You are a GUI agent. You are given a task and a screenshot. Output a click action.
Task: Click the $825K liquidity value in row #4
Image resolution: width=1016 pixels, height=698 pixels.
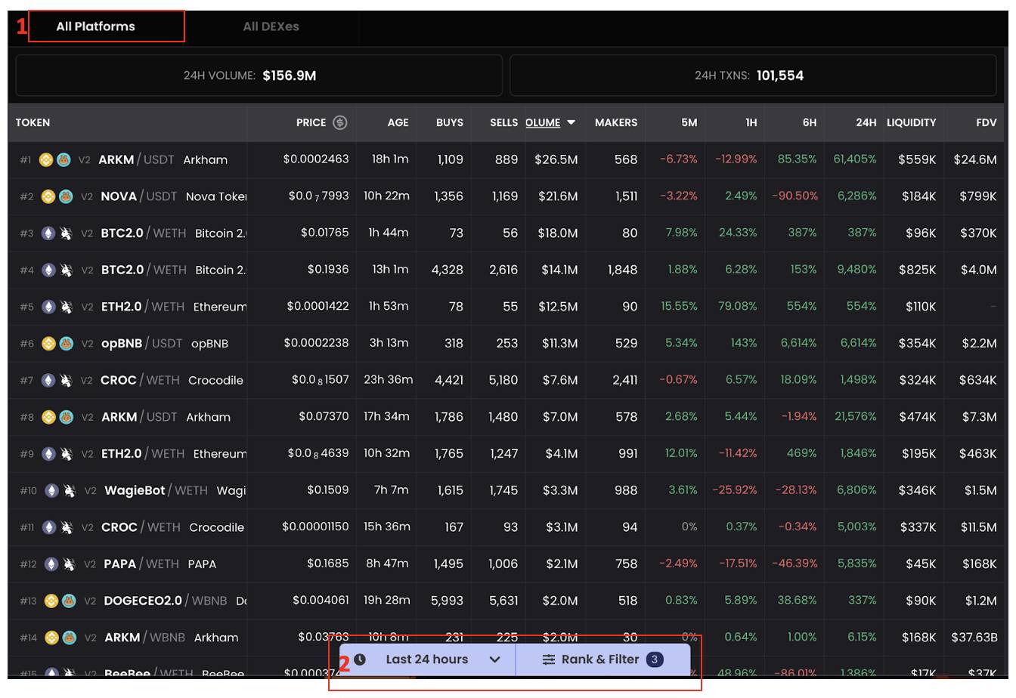(917, 270)
